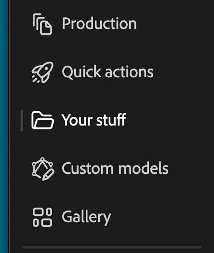Go to Quick actions text label
The height and width of the screenshot is (253, 214).
coord(107,72)
